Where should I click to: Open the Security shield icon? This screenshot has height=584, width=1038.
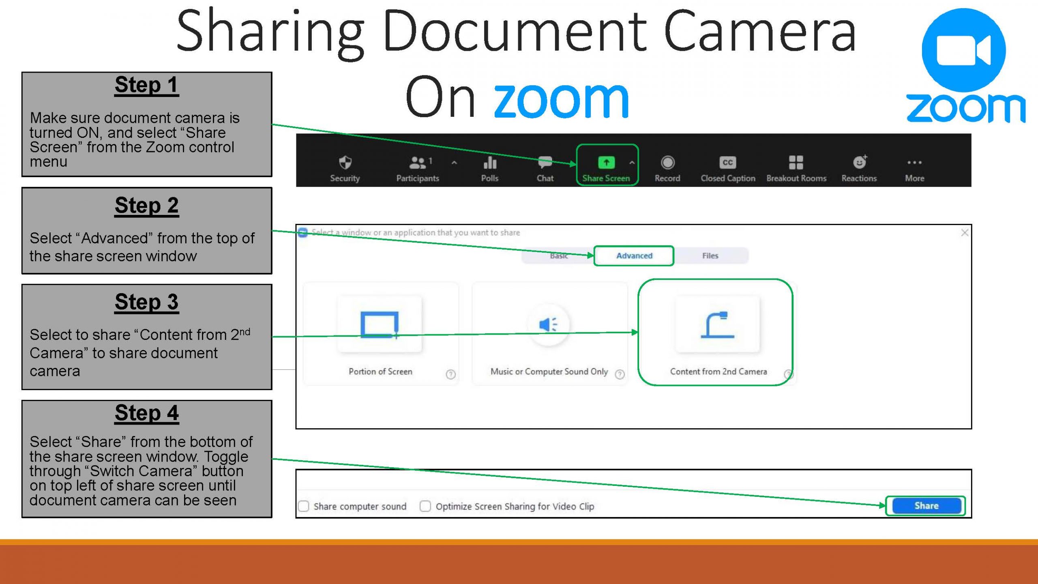[x=345, y=163]
